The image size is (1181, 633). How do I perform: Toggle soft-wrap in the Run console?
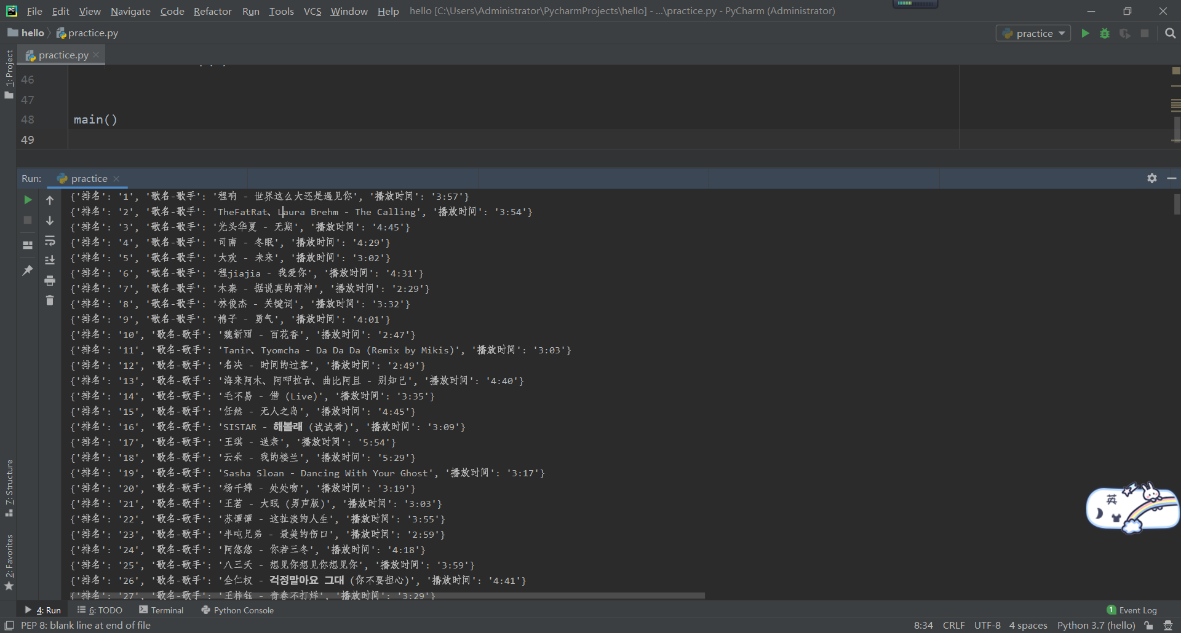(49, 241)
